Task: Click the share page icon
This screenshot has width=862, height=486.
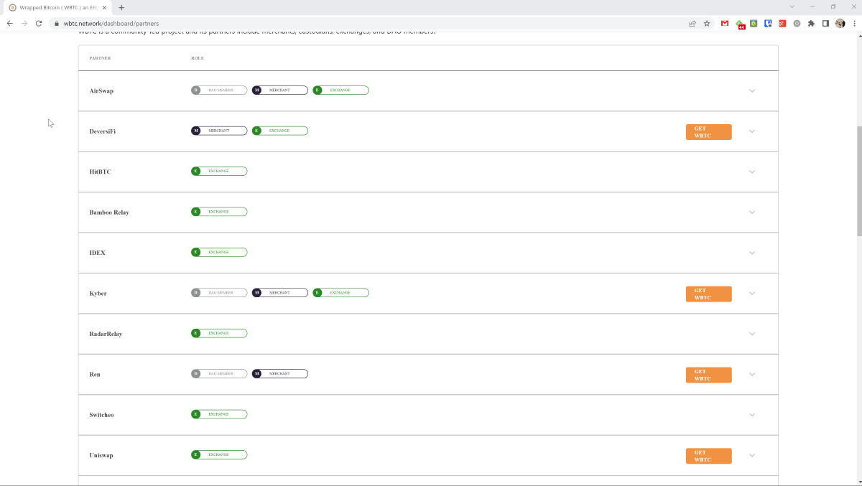Action: click(x=692, y=23)
